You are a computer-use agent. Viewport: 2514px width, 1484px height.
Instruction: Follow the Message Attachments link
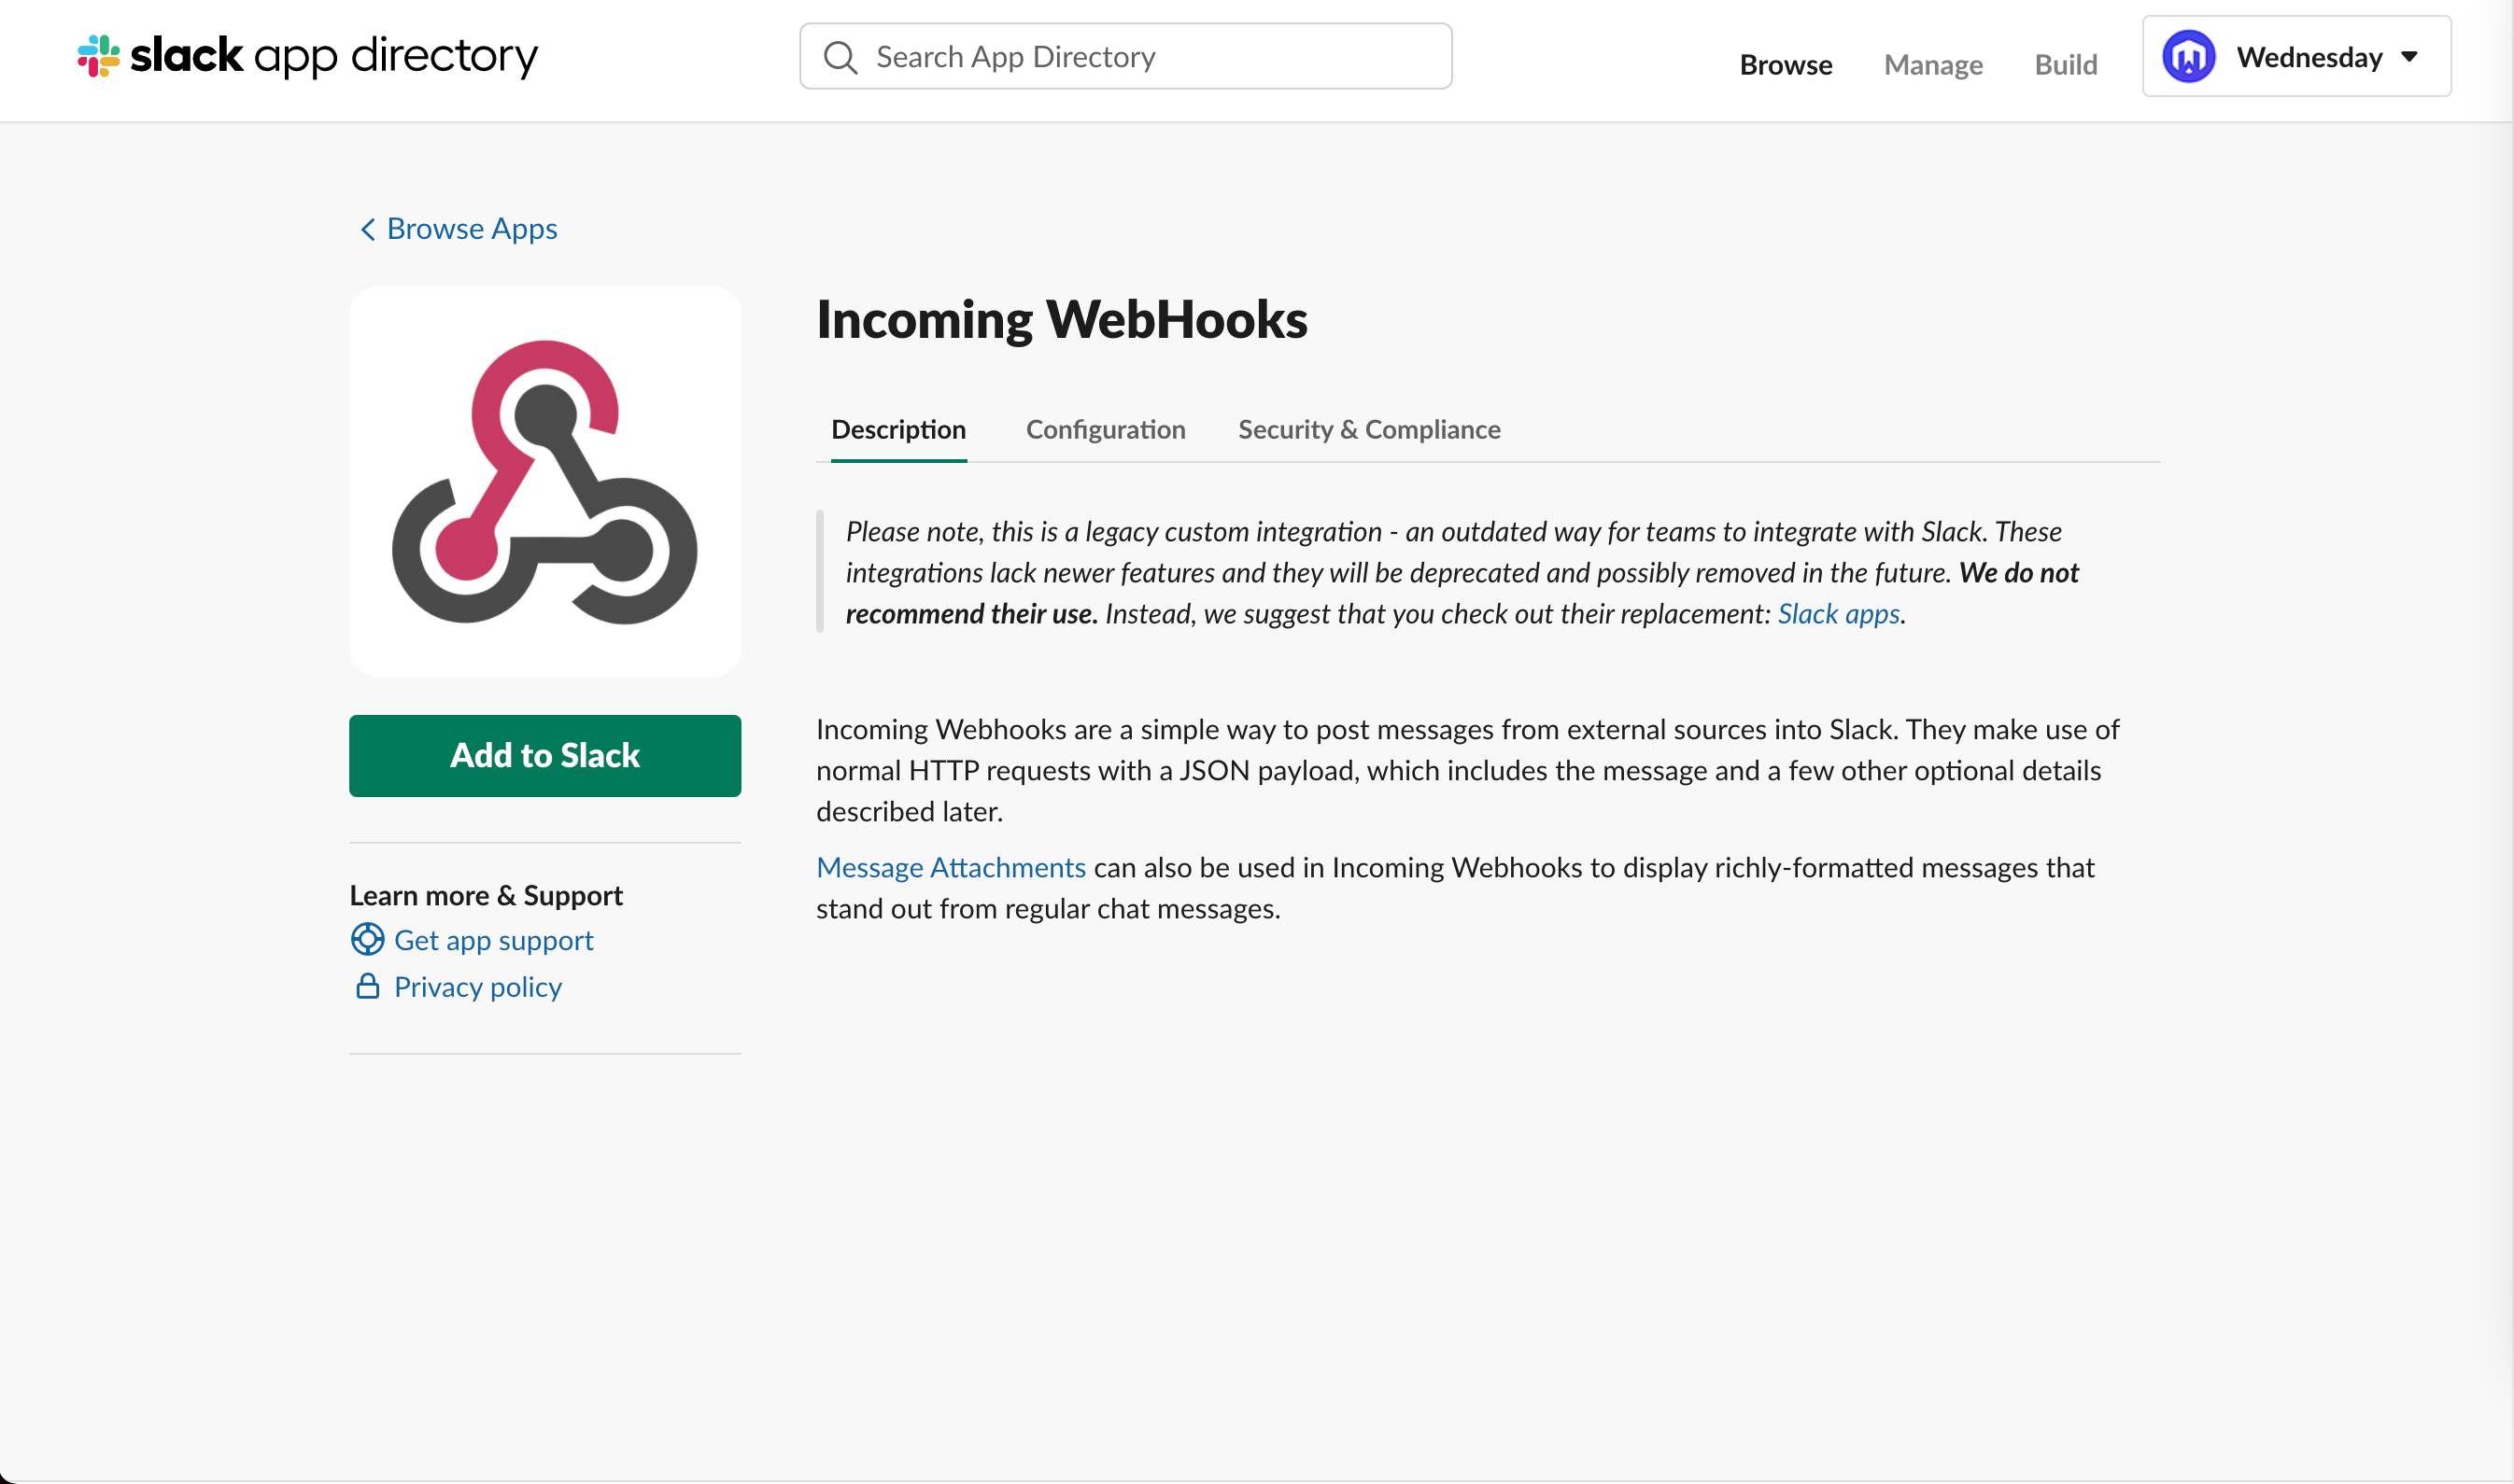point(951,867)
